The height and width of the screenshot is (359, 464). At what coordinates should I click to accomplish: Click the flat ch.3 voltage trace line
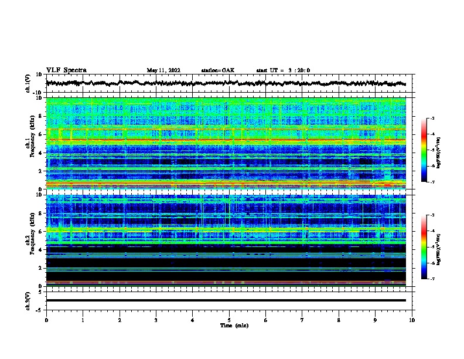pyautogui.click(x=226, y=300)
